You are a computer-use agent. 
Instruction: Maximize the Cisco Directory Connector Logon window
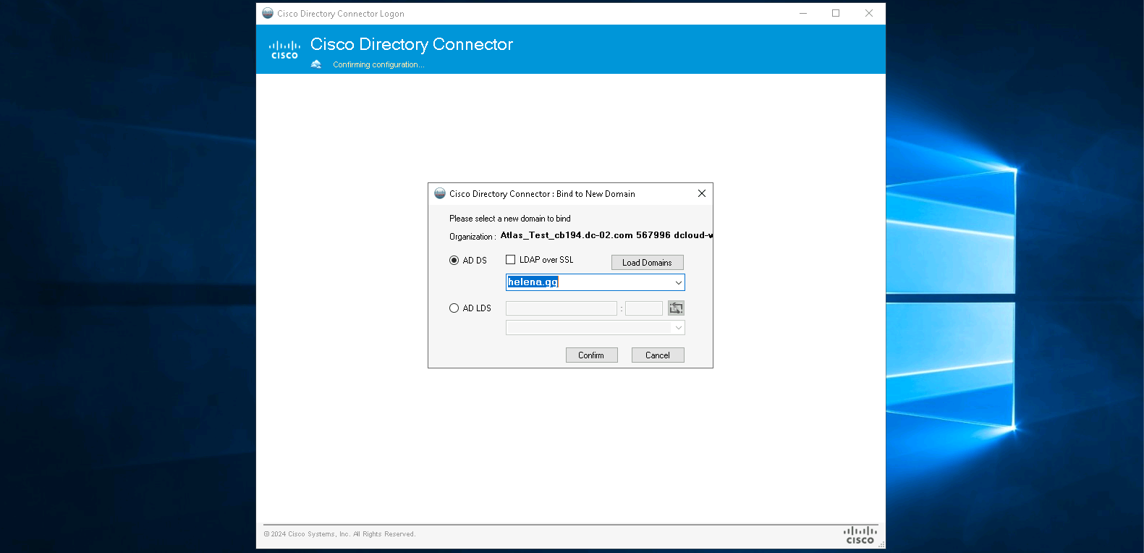[836, 13]
